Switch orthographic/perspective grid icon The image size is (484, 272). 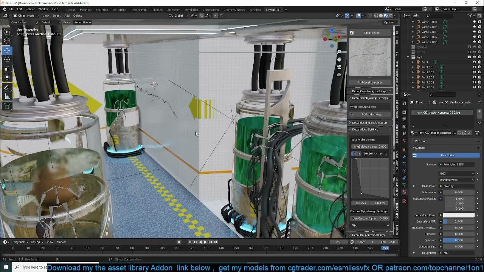[339, 74]
